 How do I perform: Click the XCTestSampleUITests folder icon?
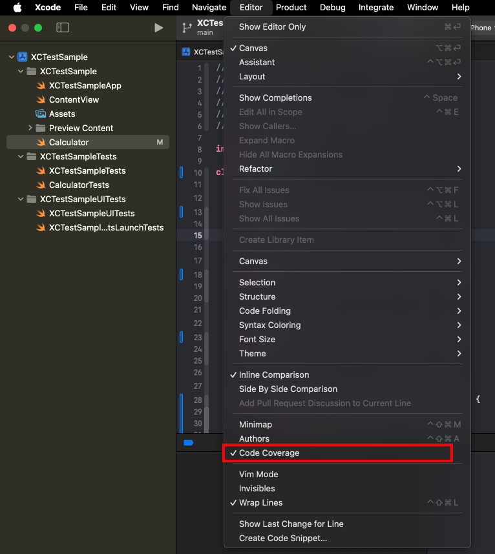point(32,199)
